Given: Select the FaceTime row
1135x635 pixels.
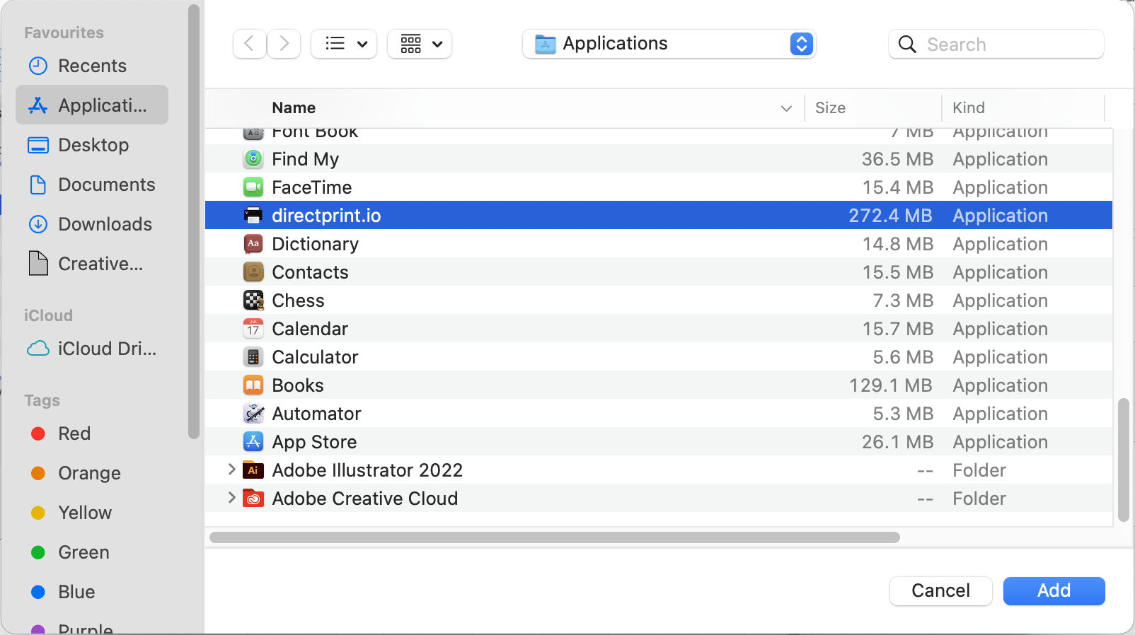Looking at the screenshot, I should 659,187.
